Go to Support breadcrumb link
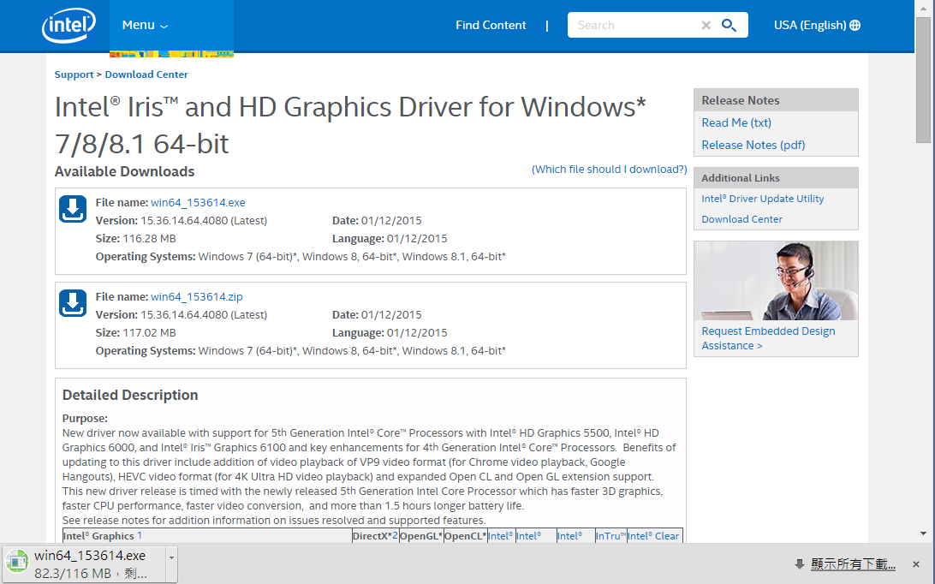This screenshot has width=935, height=584. click(x=74, y=74)
